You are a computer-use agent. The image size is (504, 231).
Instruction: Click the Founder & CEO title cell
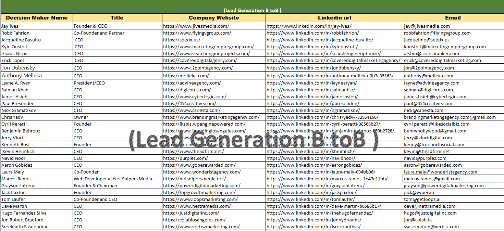pos(118,26)
